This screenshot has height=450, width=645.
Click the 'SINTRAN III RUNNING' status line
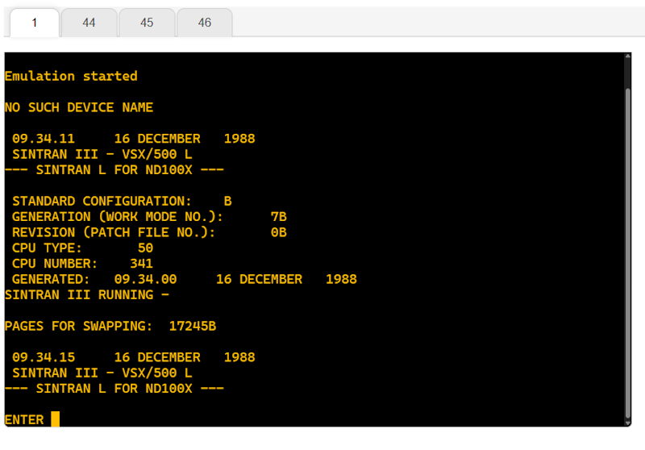[x=86, y=294]
